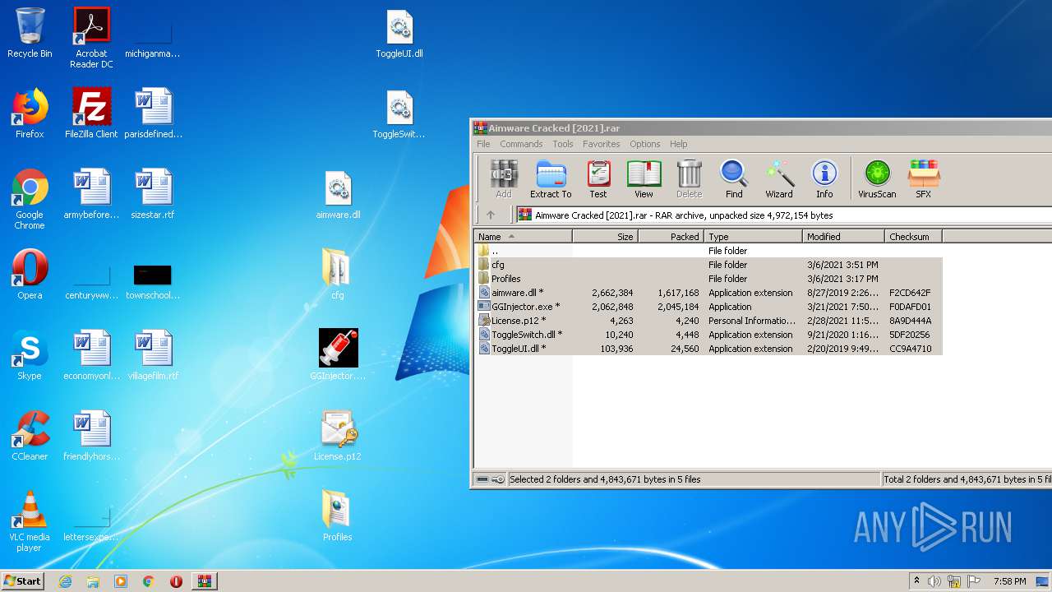Sort the file list by Checksum column
Viewport: 1052px width, 592px height.
coord(913,236)
